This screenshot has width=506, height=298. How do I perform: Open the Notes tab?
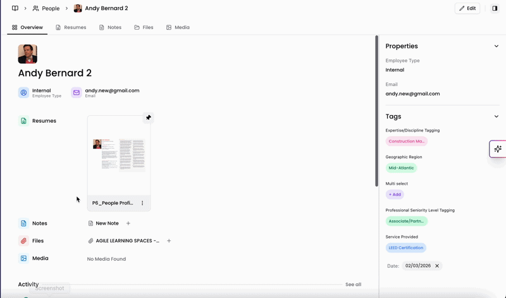(x=110, y=27)
